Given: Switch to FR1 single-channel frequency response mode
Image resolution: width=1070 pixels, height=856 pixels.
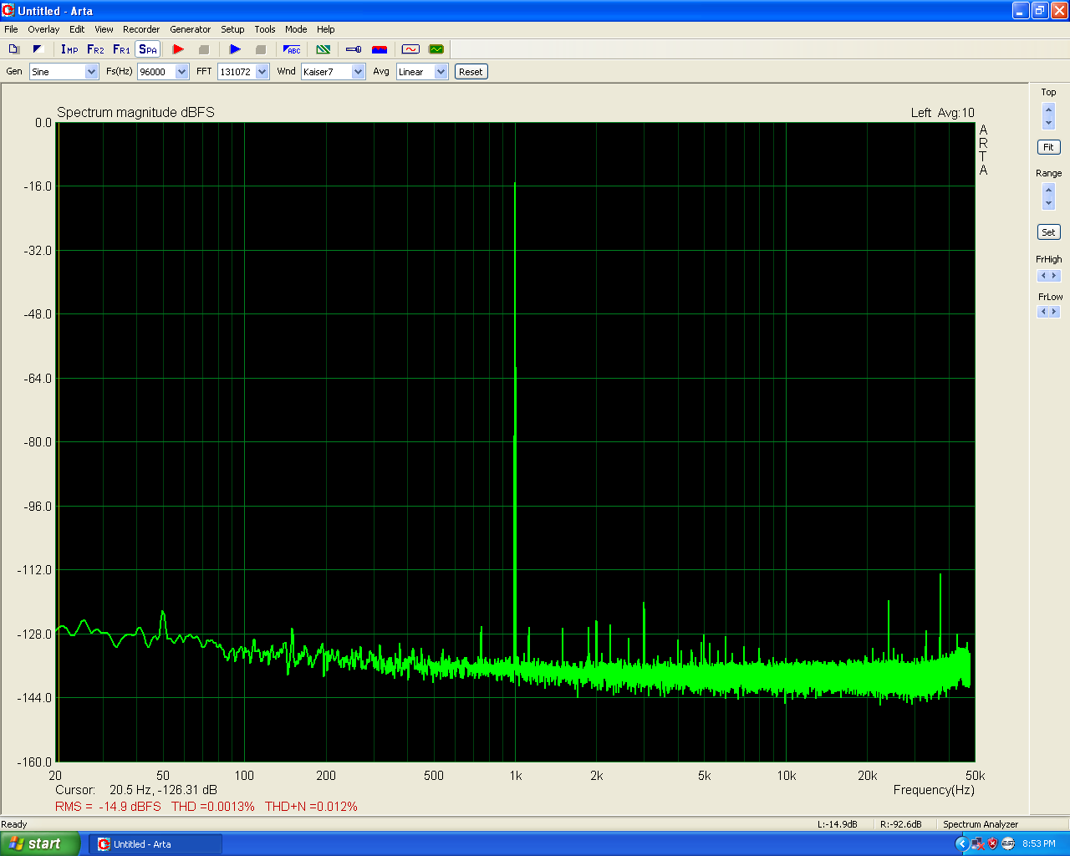Looking at the screenshot, I should pos(121,49).
